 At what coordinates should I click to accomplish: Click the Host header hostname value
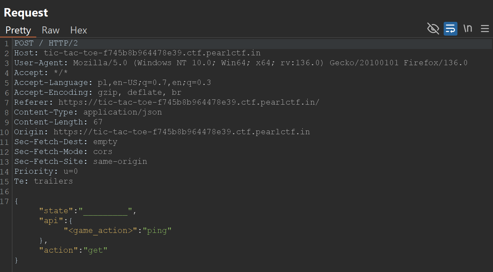tap(152, 53)
